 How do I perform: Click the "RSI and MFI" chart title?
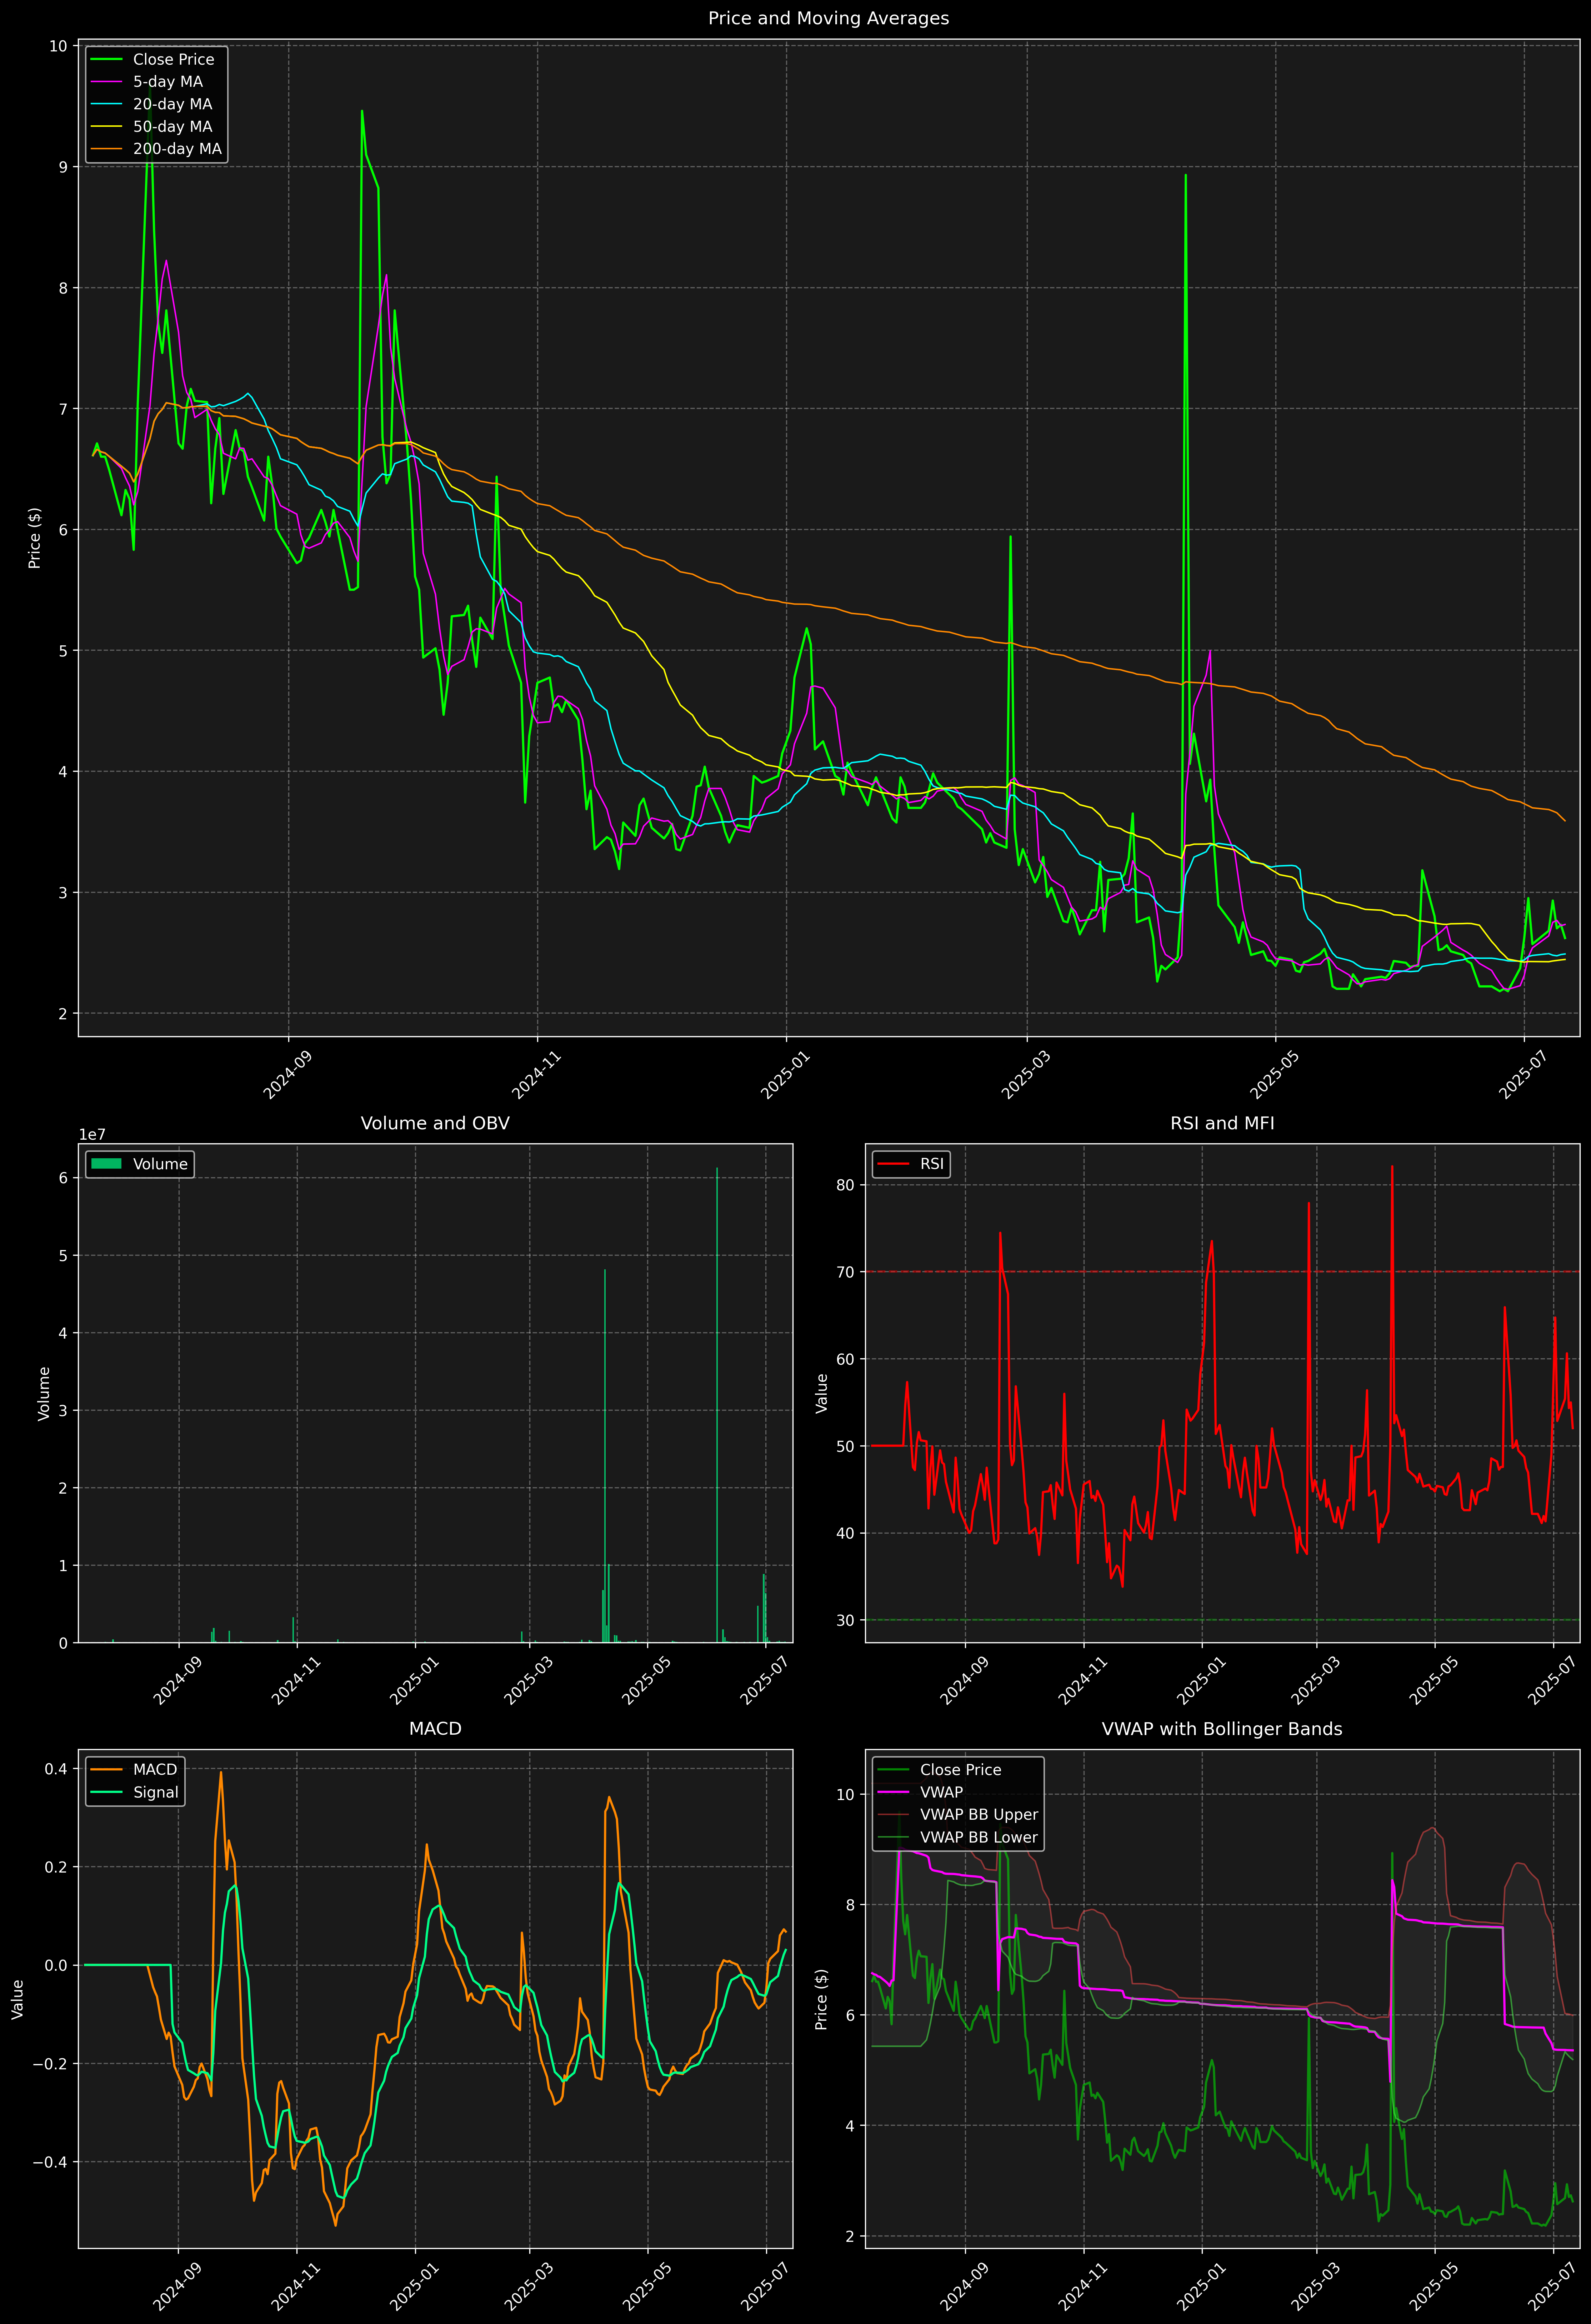click(1222, 1123)
